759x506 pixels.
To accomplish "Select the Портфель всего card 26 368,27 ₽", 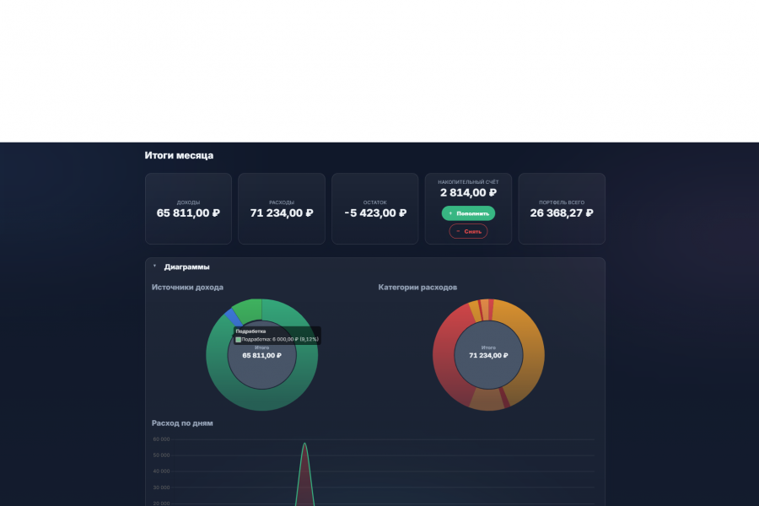I will tap(562, 208).
